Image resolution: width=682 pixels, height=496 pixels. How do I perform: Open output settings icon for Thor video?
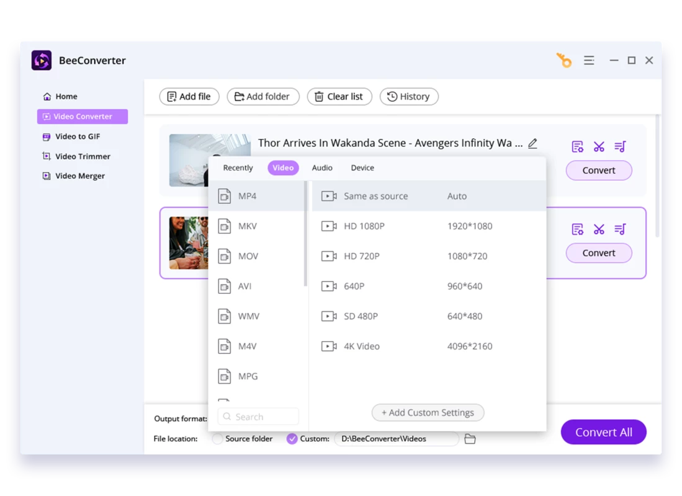click(577, 147)
